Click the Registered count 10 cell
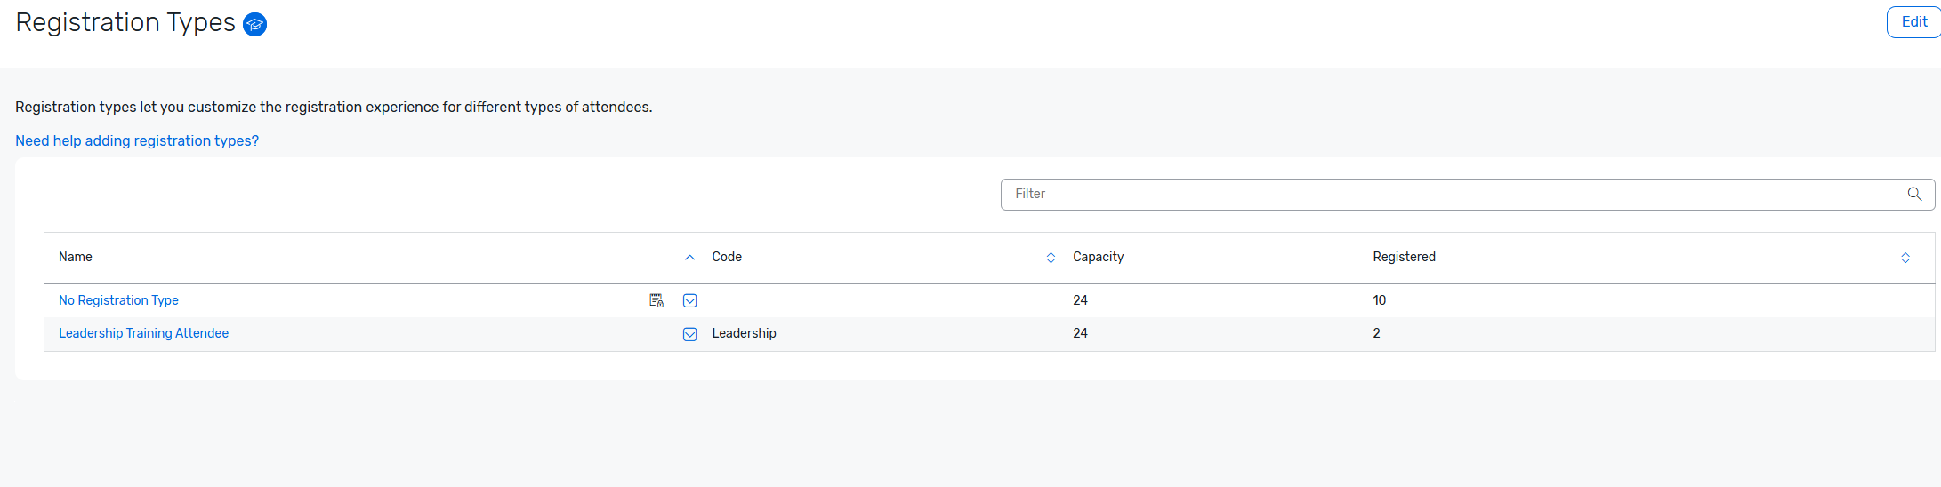The width and height of the screenshot is (1941, 487). [1379, 300]
